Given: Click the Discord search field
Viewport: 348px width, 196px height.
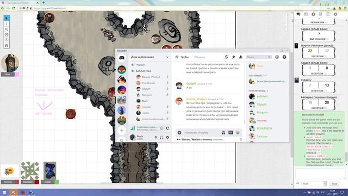Looking at the screenshot, I should (259, 57).
